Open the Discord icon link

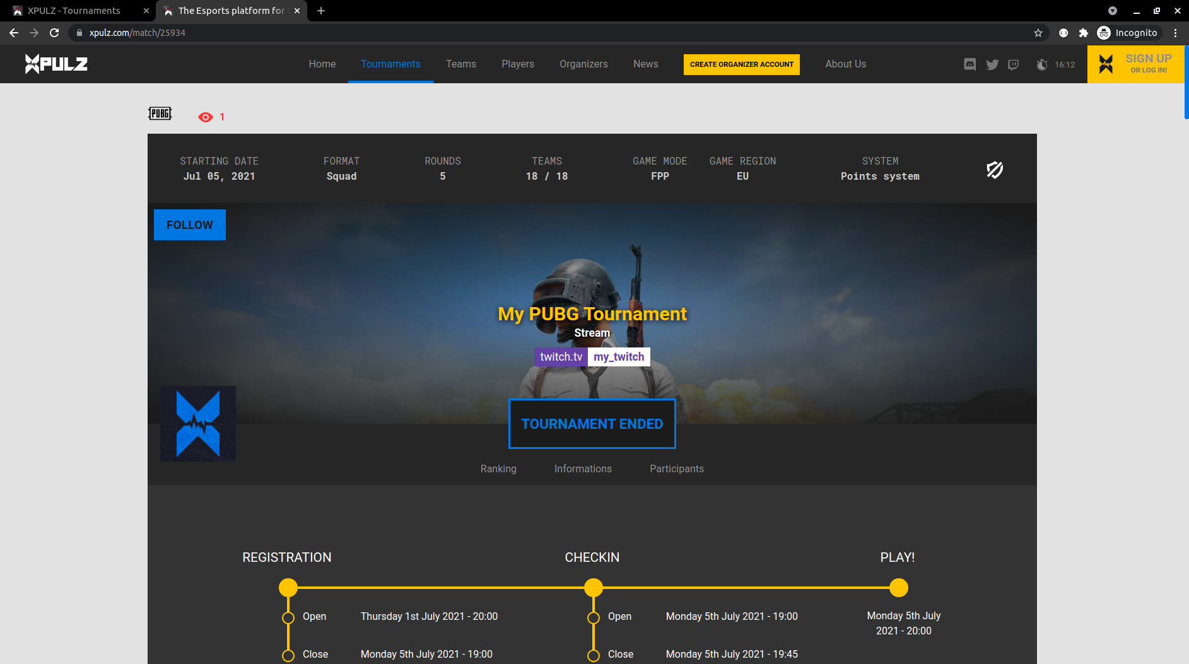click(970, 64)
